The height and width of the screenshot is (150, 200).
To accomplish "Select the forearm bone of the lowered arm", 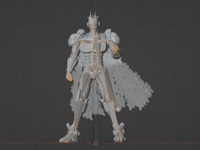I will tap(72, 63).
